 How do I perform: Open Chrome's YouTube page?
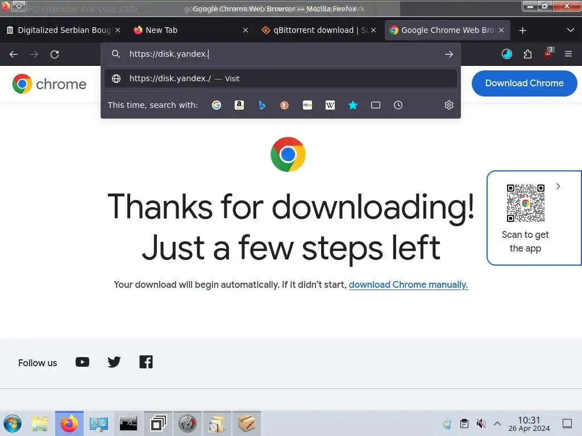coord(82,362)
